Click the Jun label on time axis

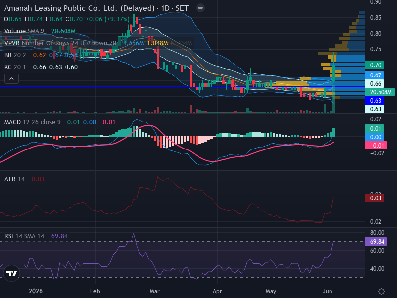[x=328, y=291]
